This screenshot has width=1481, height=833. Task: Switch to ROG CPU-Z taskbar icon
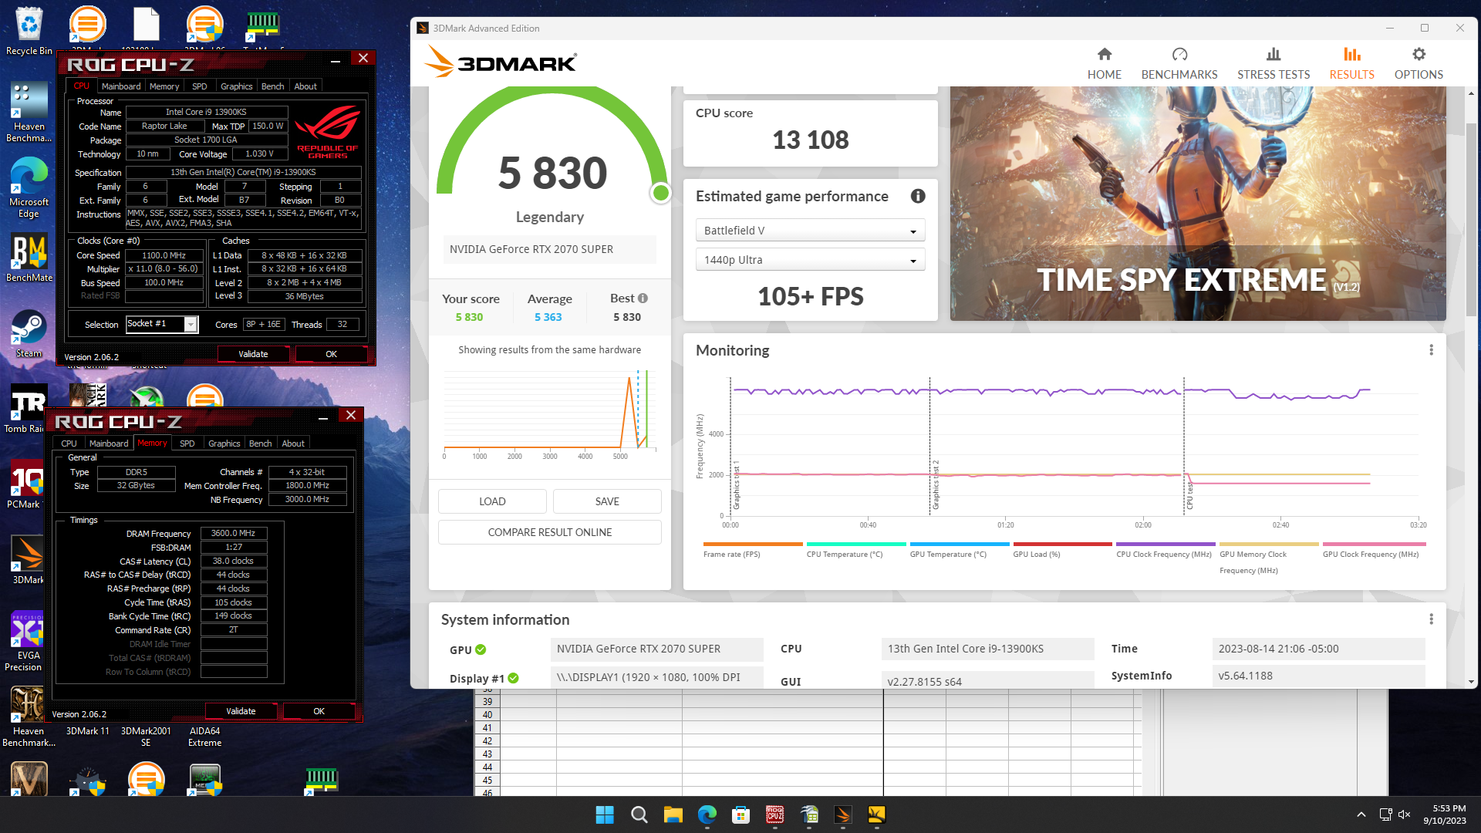[774, 814]
